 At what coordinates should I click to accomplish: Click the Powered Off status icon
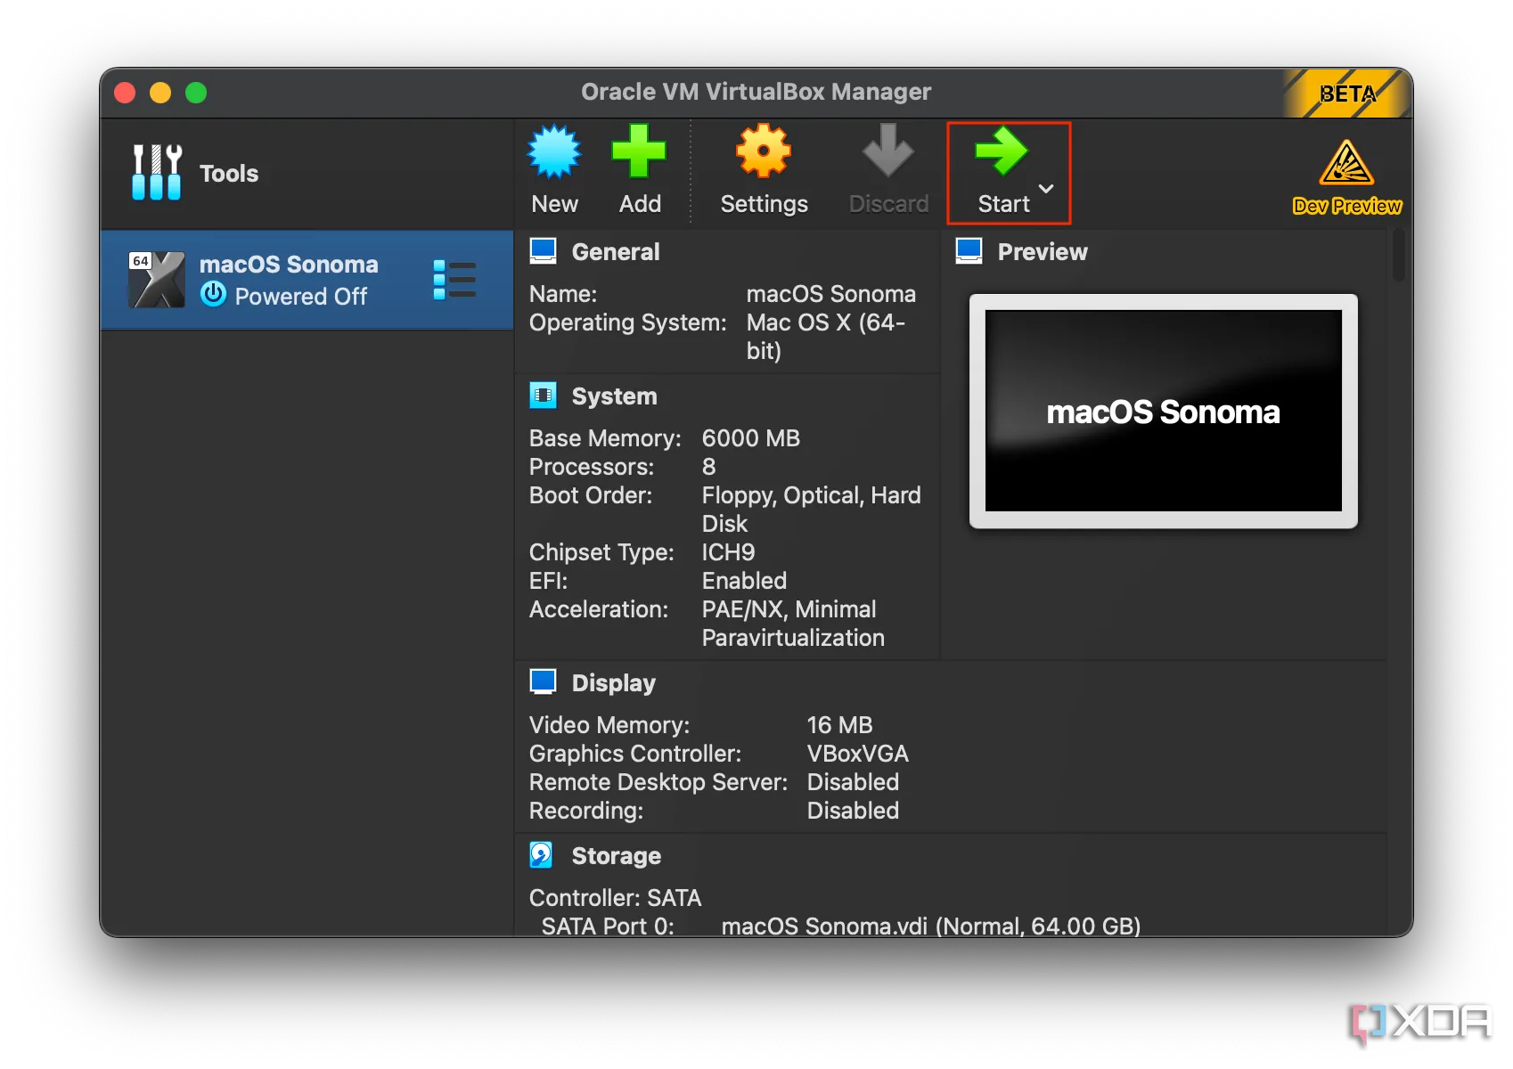(x=213, y=294)
